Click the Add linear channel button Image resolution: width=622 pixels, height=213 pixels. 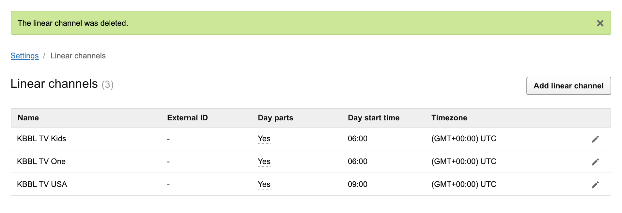pos(568,86)
